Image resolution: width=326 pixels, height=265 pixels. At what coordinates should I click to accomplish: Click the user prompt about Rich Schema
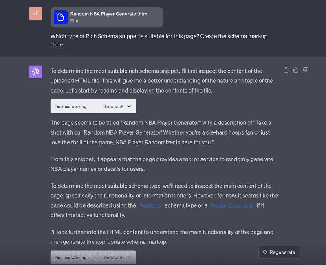click(159, 40)
